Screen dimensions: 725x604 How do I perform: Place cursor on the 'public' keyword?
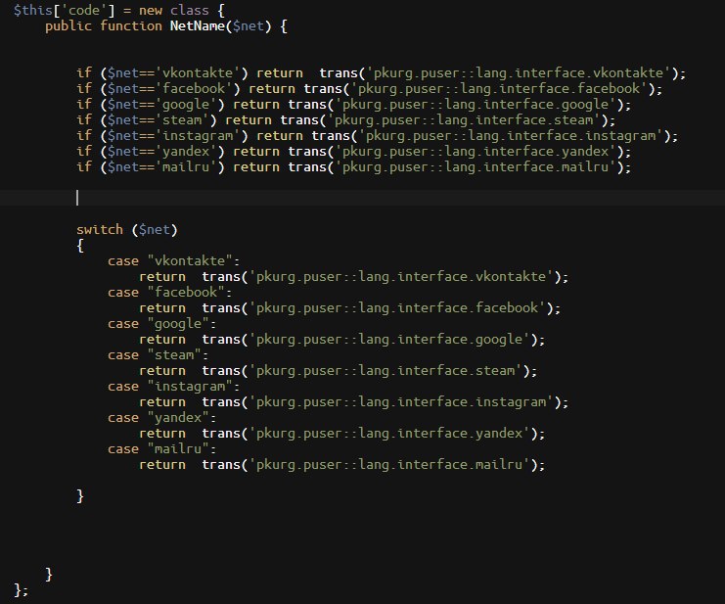(x=68, y=26)
